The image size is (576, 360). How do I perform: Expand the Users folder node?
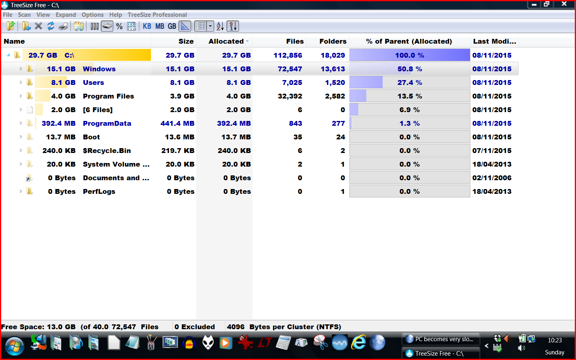click(x=21, y=82)
